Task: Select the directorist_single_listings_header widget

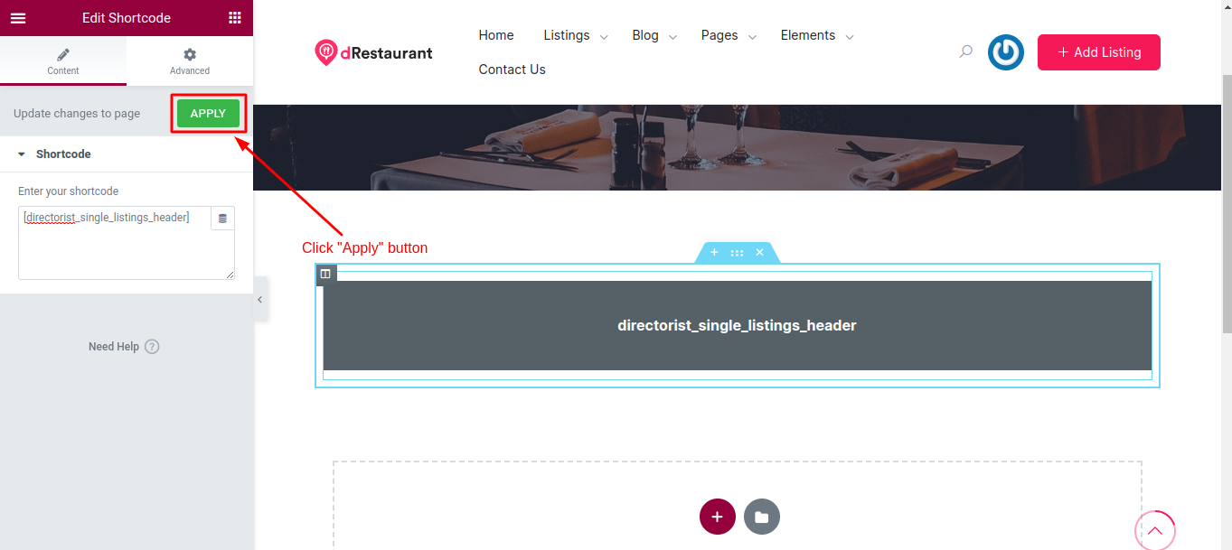Action: tap(738, 325)
